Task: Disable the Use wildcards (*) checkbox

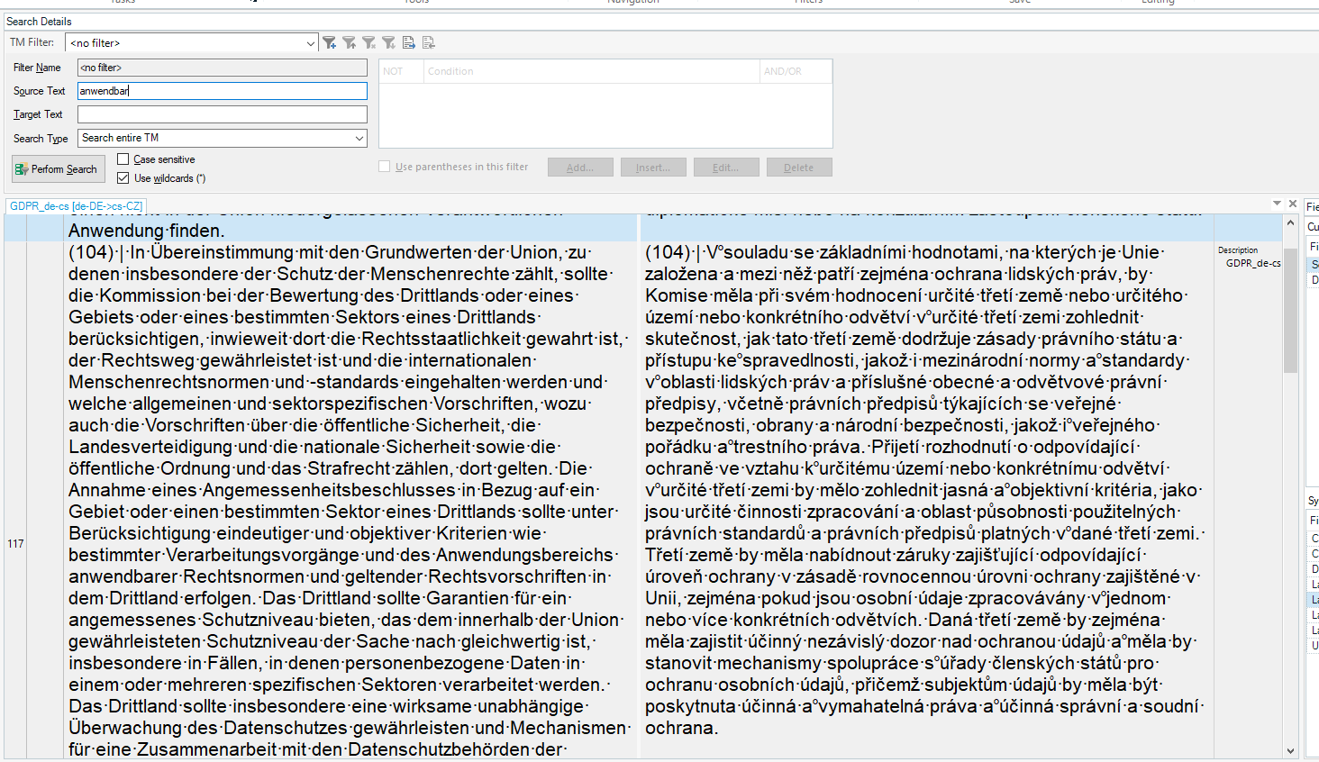Action: 123,178
